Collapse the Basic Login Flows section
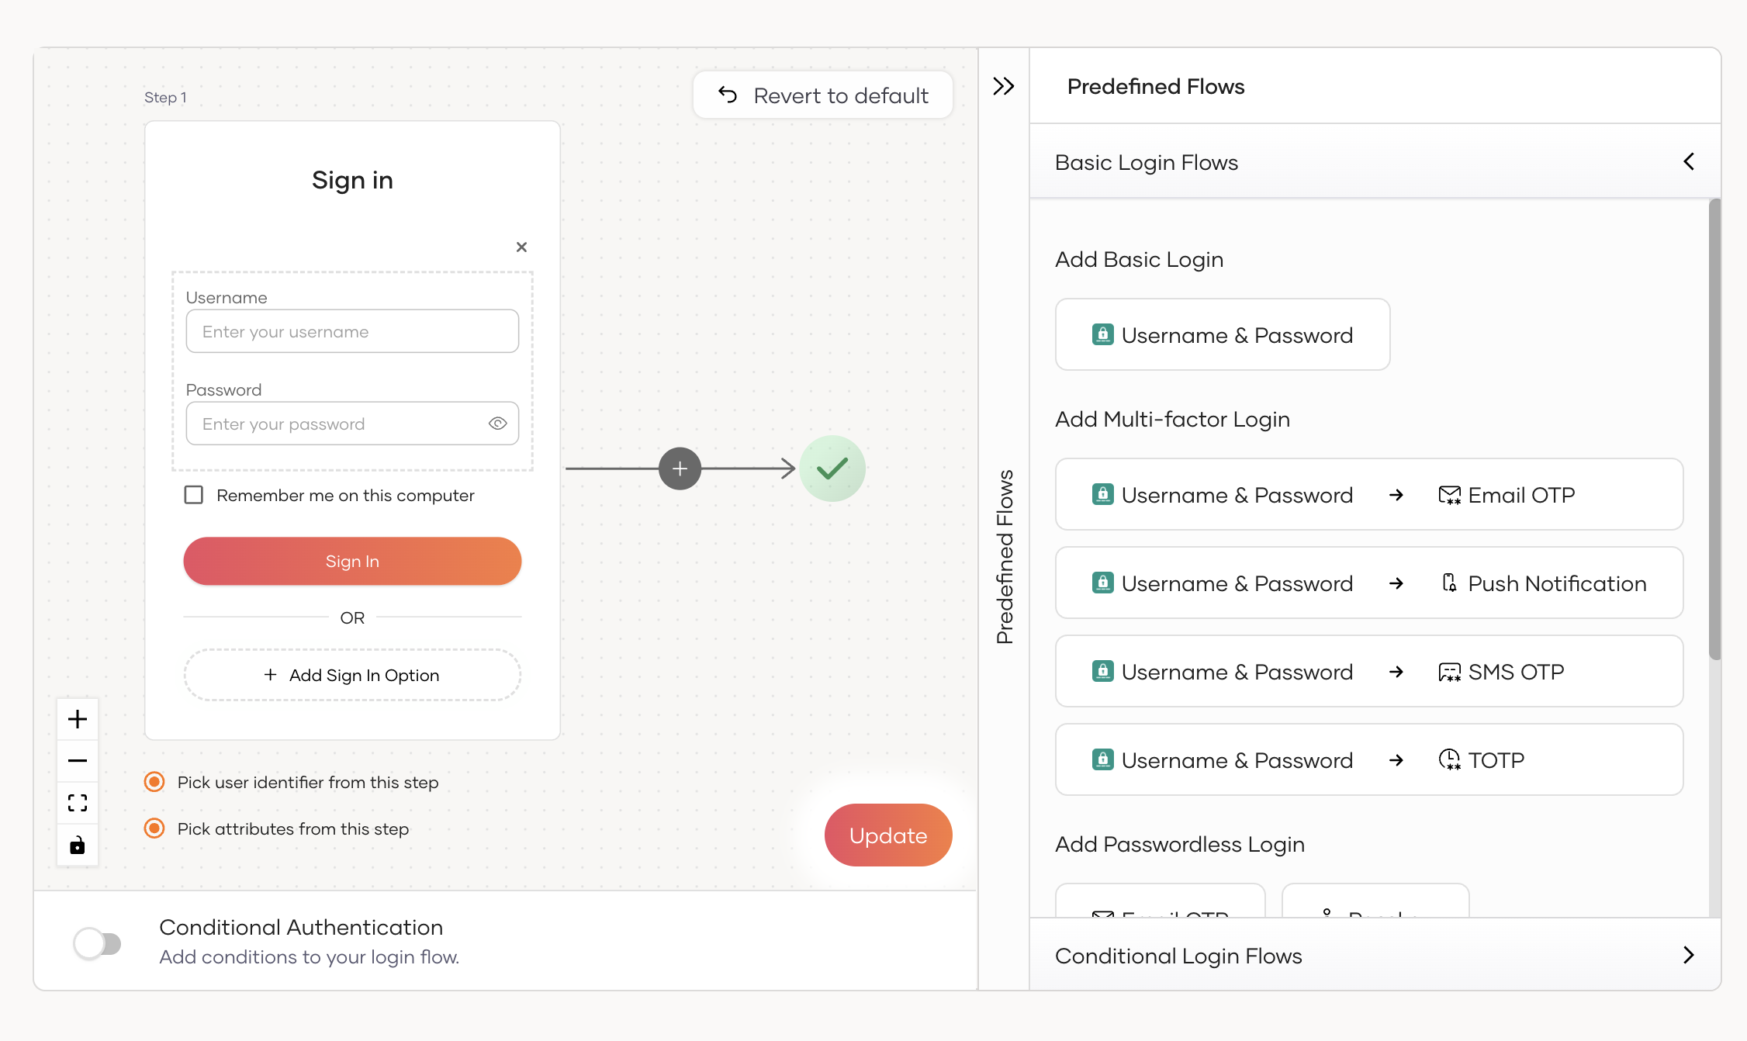Screen dimensions: 1747x1041 tap(1689, 161)
